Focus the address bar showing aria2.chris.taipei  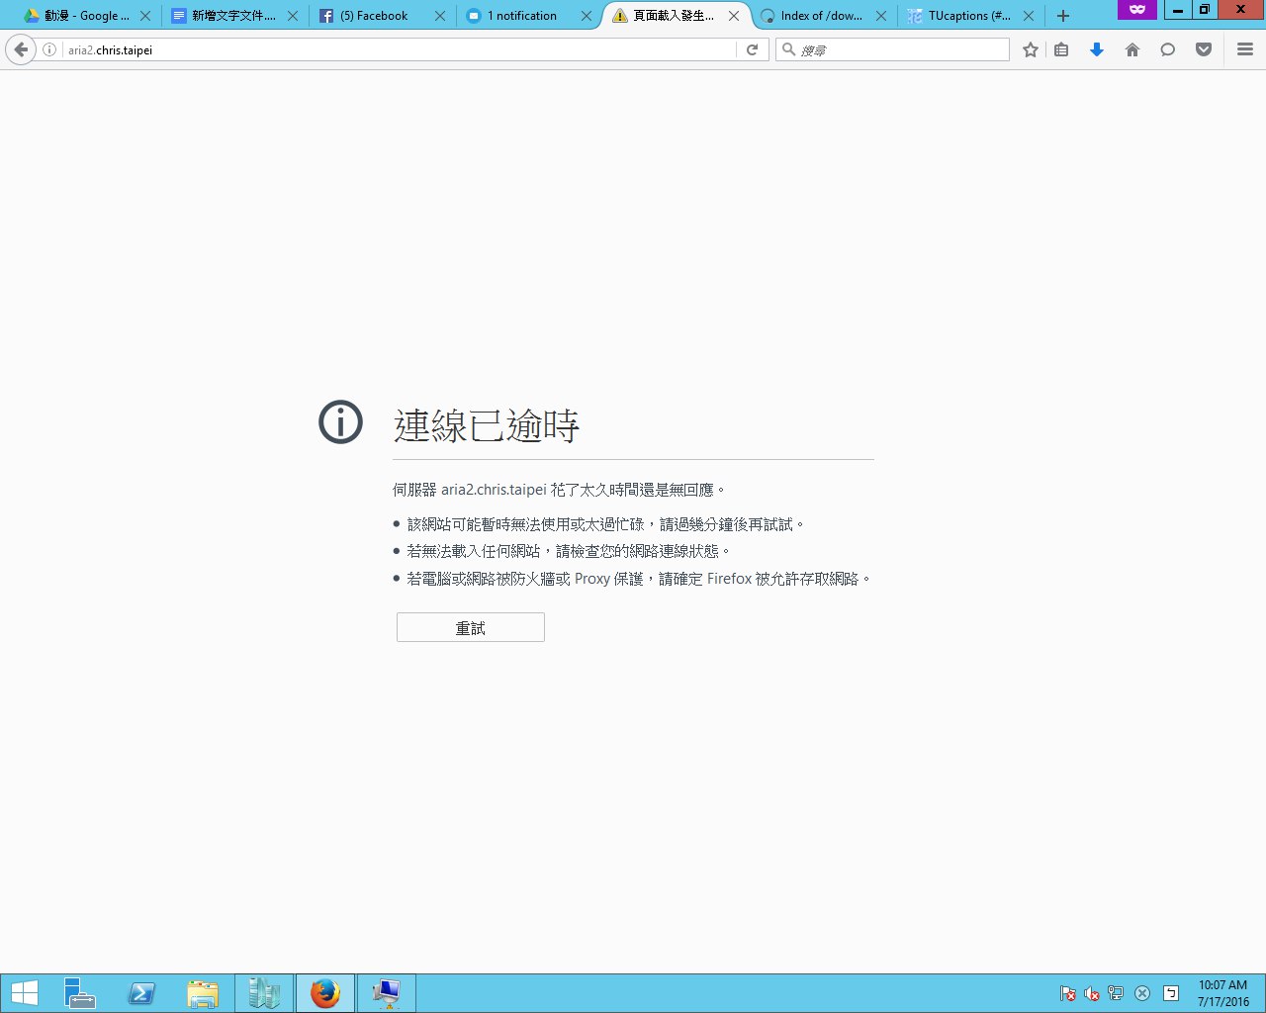point(399,49)
